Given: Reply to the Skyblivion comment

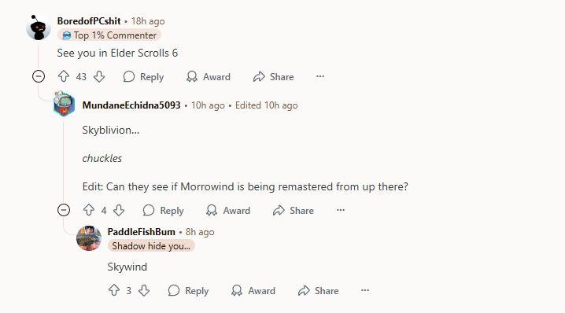Looking at the screenshot, I should (x=163, y=210).
